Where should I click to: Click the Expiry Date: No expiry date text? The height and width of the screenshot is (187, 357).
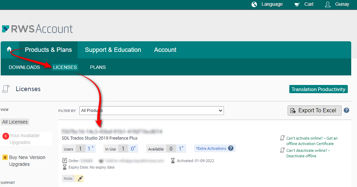[x=92, y=167]
